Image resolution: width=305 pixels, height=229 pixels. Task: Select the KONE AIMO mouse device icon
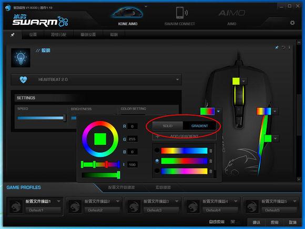coord(127,13)
